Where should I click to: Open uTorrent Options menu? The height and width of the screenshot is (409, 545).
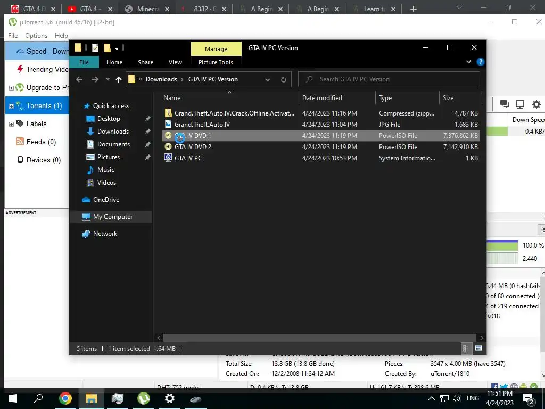coord(36,36)
